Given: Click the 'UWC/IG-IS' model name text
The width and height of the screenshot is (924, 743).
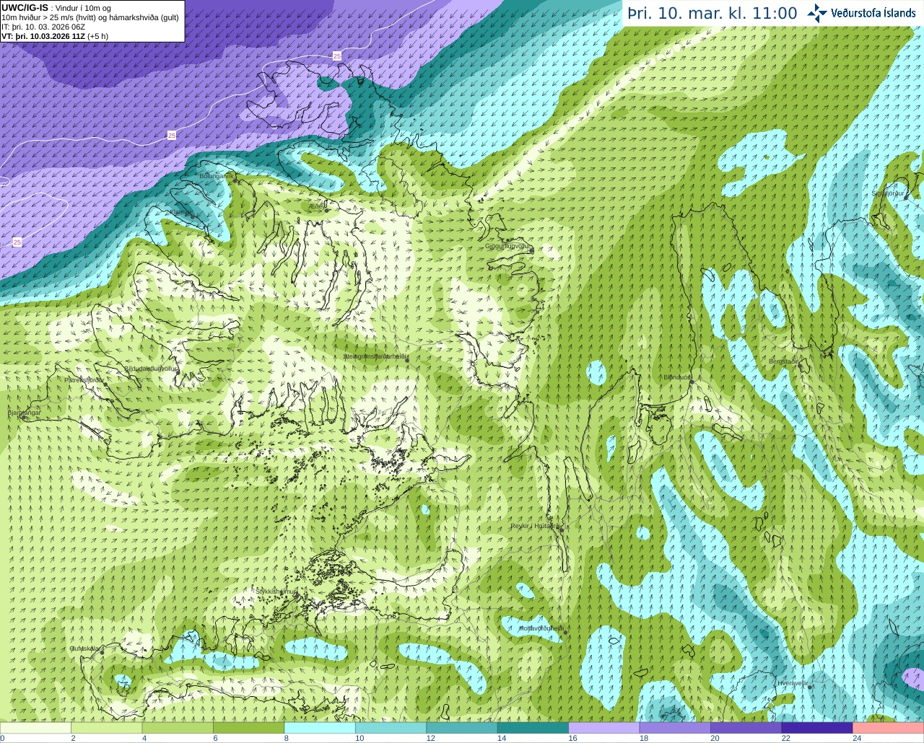Looking at the screenshot, I should pyautogui.click(x=25, y=8).
